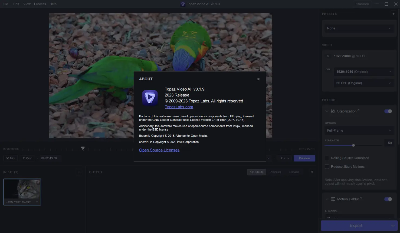Click the strength value field showing 50
The height and width of the screenshot is (233, 400).
(x=390, y=143)
